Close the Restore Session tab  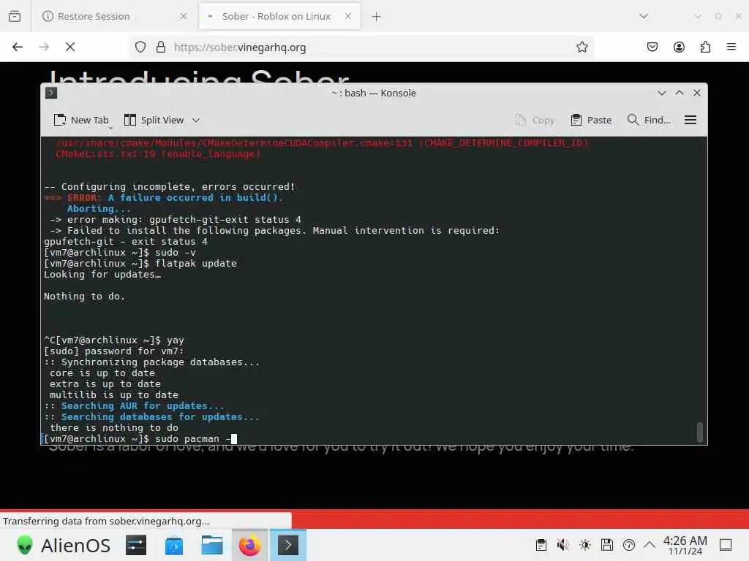(184, 16)
